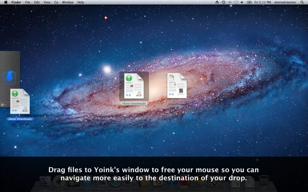
Task: Click the volume speaker icon
Action: click(x=242, y=2)
